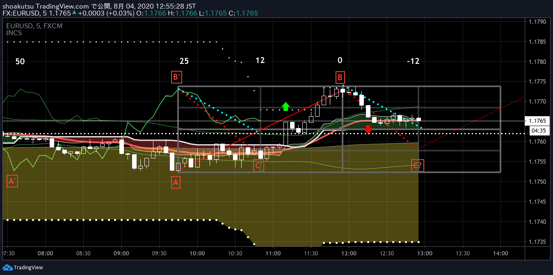Screen dimensions: 553x275
Task: Select the red boxed B' label
Action: (x=177, y=77)
